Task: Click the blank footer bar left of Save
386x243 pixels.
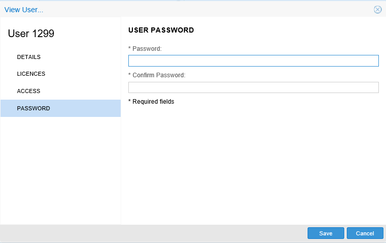Action: pos(153,233)
